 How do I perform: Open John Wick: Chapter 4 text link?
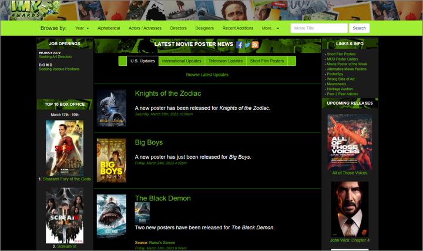350,240
